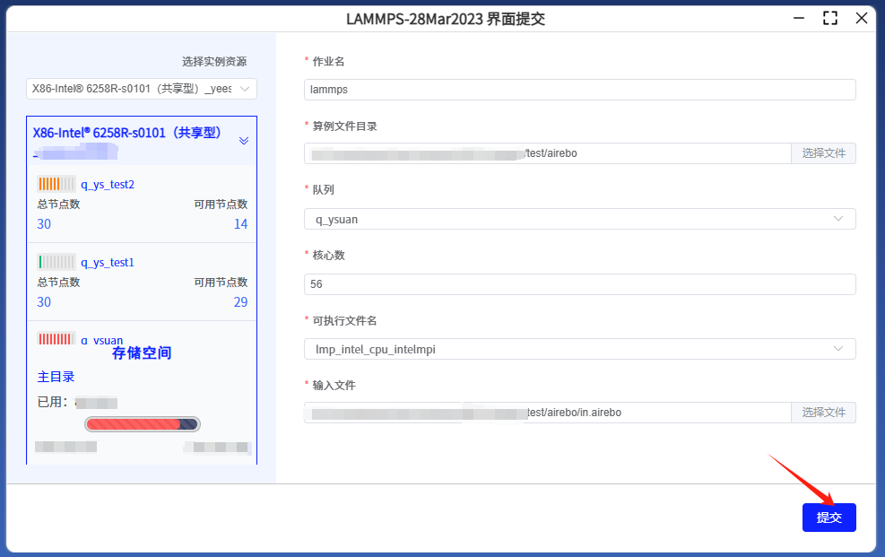Minimize the LAMMPS submission dialog
Viewport: 885px width, 557px height.
798,18
